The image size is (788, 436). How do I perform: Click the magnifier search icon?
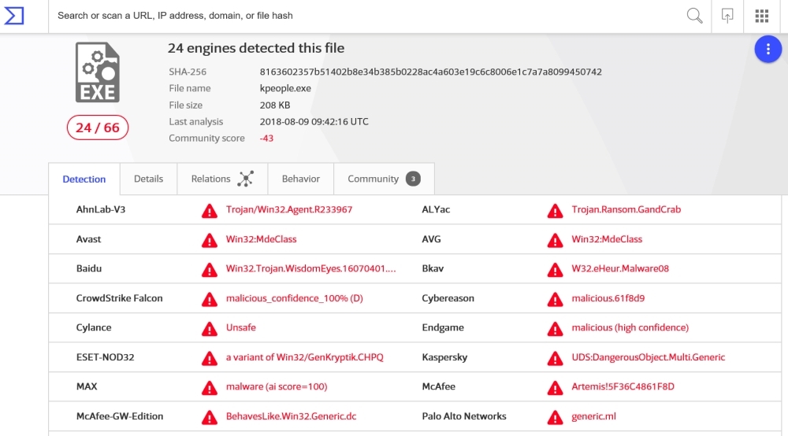[x=694, y=16]
